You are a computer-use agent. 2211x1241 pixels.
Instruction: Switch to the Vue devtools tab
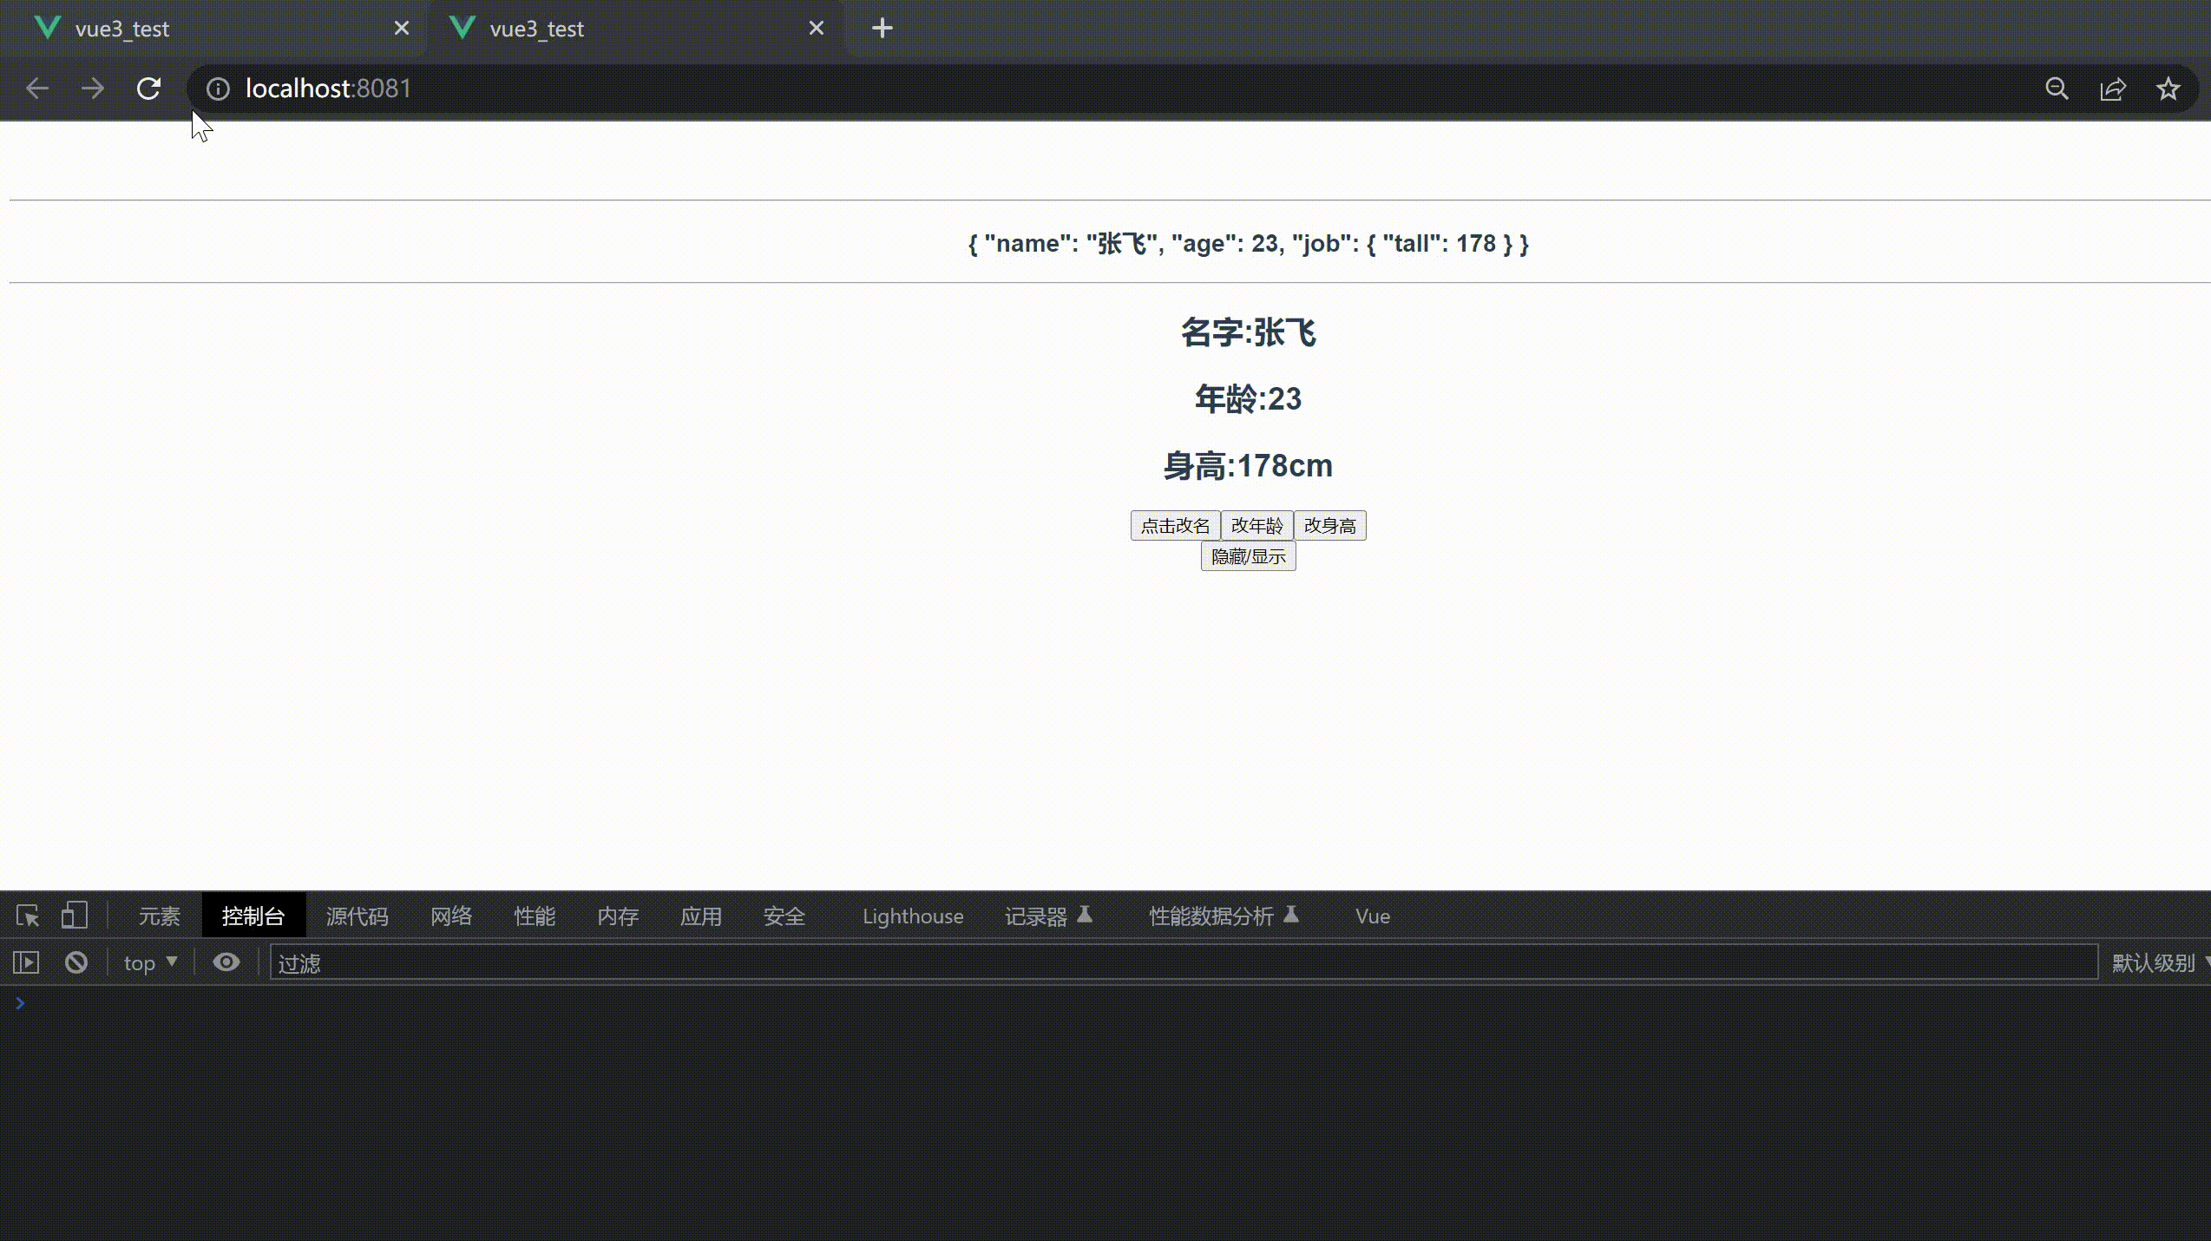click(x=1371, y=916)
